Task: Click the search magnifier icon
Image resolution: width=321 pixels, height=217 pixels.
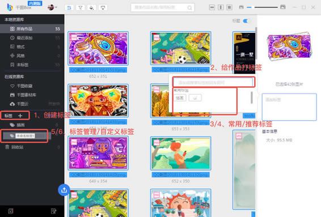Action: pyautogui.click(x=190, y=8)
